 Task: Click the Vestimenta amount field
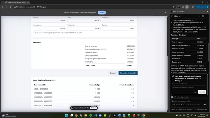tap(84, 28)
